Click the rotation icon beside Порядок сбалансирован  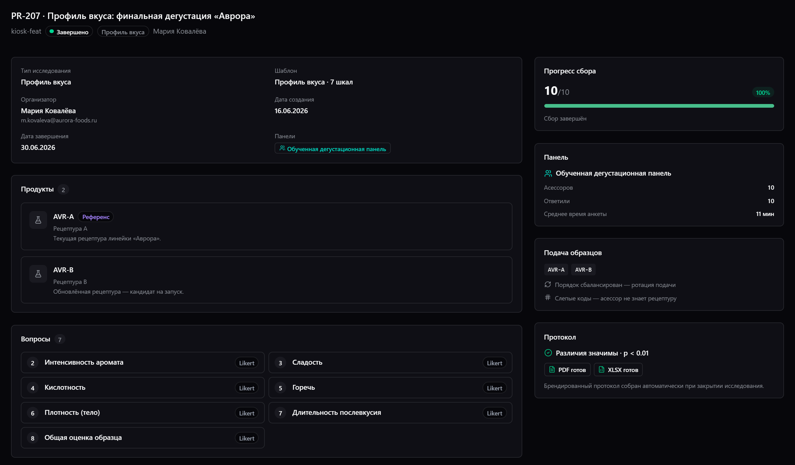click(x=548, y=285)
